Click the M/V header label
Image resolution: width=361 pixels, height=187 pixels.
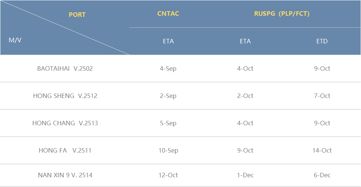click(x=15, y=40)
